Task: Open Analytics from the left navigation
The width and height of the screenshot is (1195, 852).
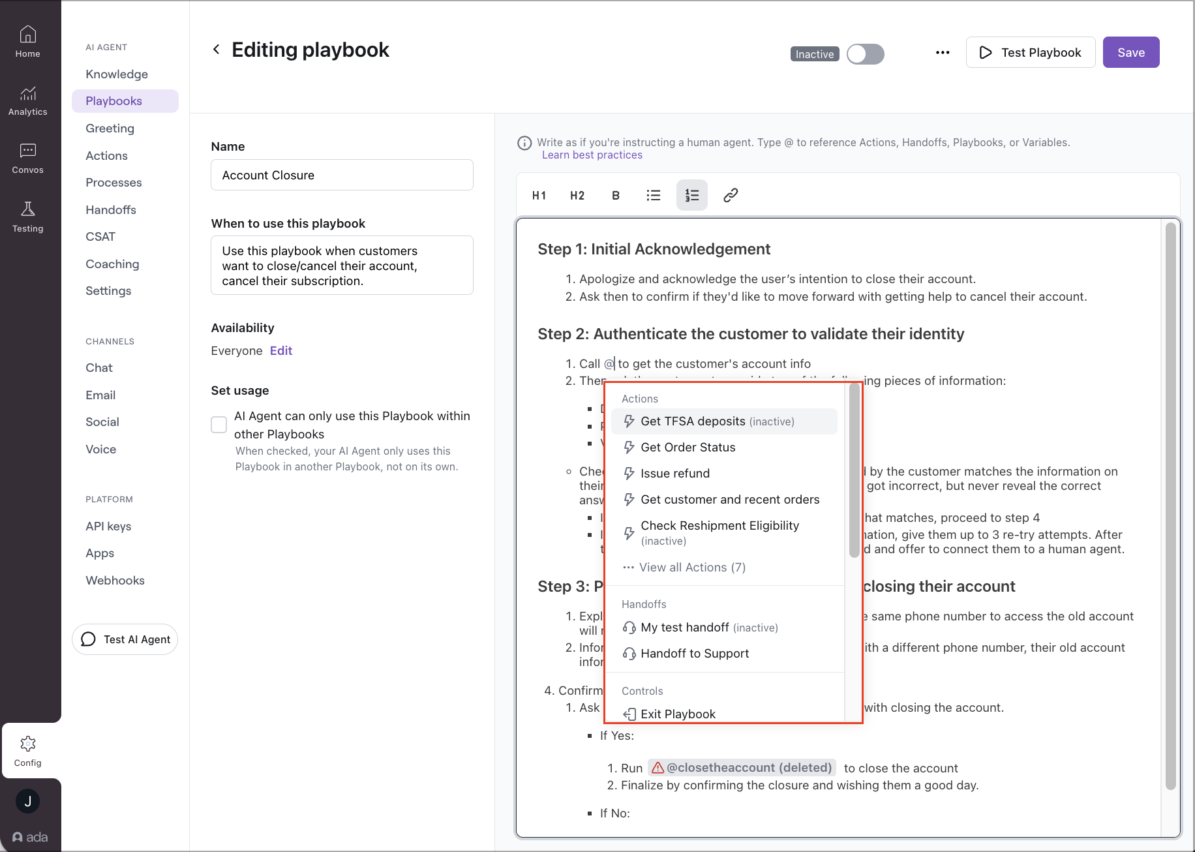Action: pos(27,100)
